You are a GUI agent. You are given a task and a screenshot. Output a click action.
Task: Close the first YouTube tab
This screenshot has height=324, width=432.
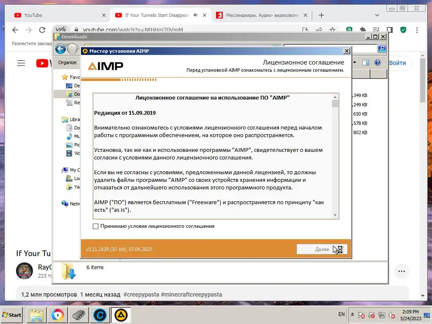tap(104, 15)
